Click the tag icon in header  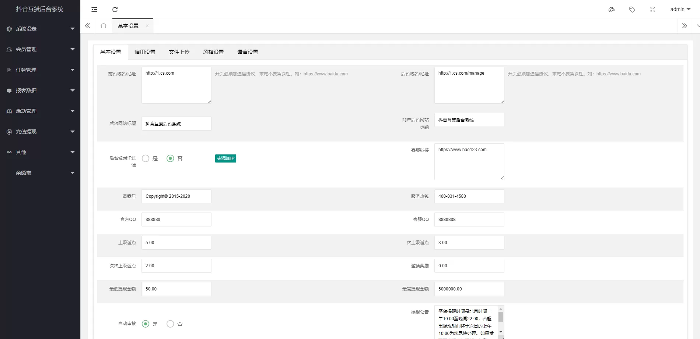(x=632, y=10)
